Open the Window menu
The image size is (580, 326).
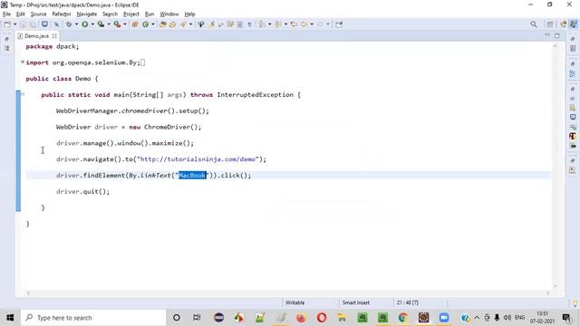169,14
